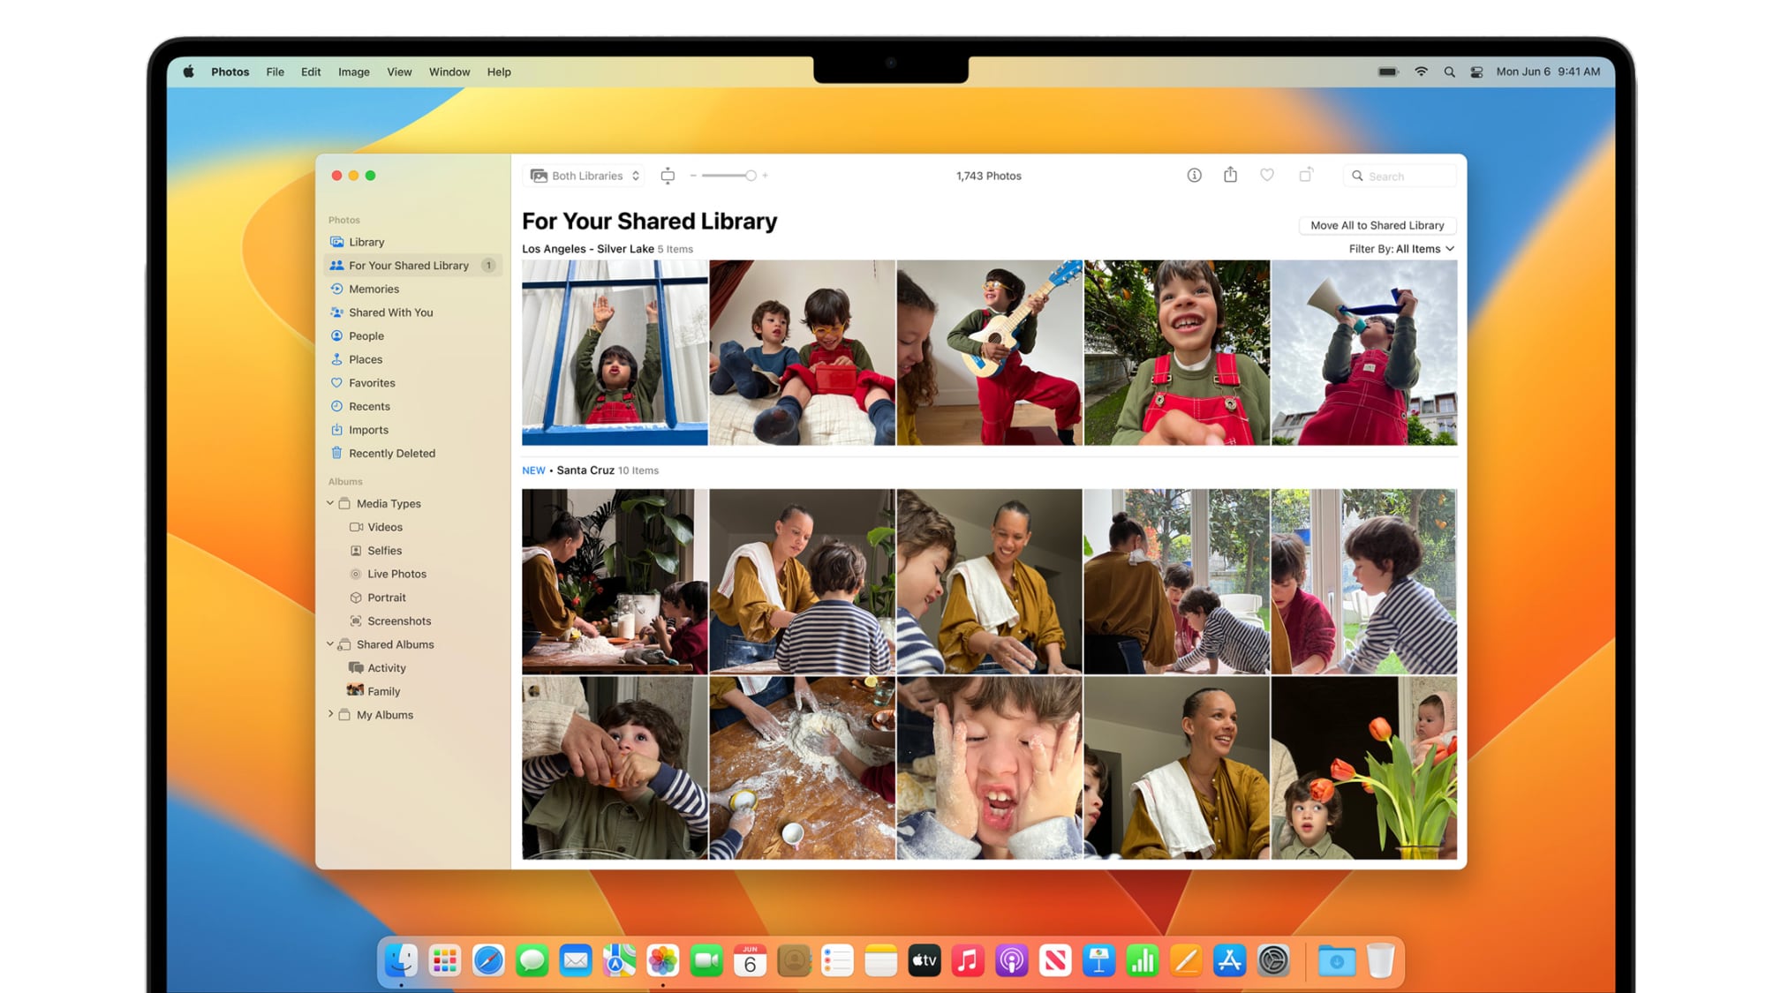Viewport: 1766px width, 993px height.
Task: Open the Info panel from the toolbar
Action: click(1194, 176)
